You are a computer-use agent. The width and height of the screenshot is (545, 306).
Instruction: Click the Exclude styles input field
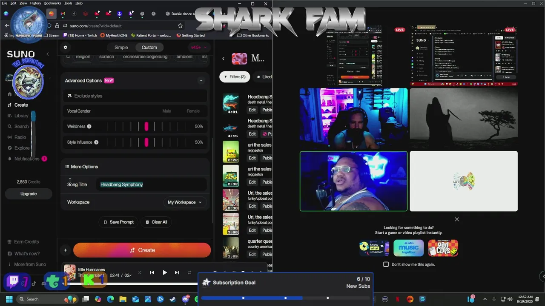(135, 96)
